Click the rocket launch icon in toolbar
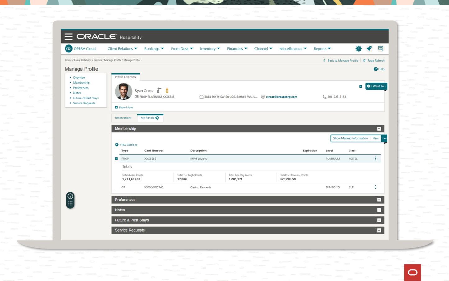 369,48
